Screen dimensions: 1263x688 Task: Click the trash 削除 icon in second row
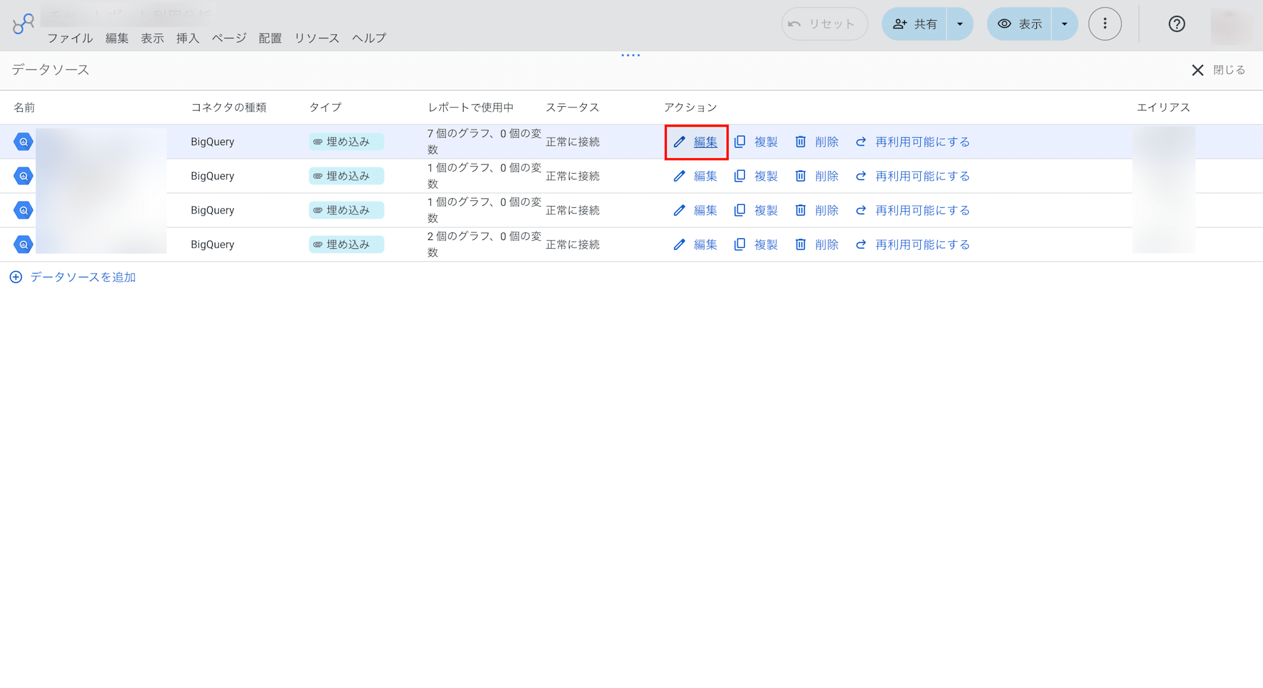click(800, 176)
